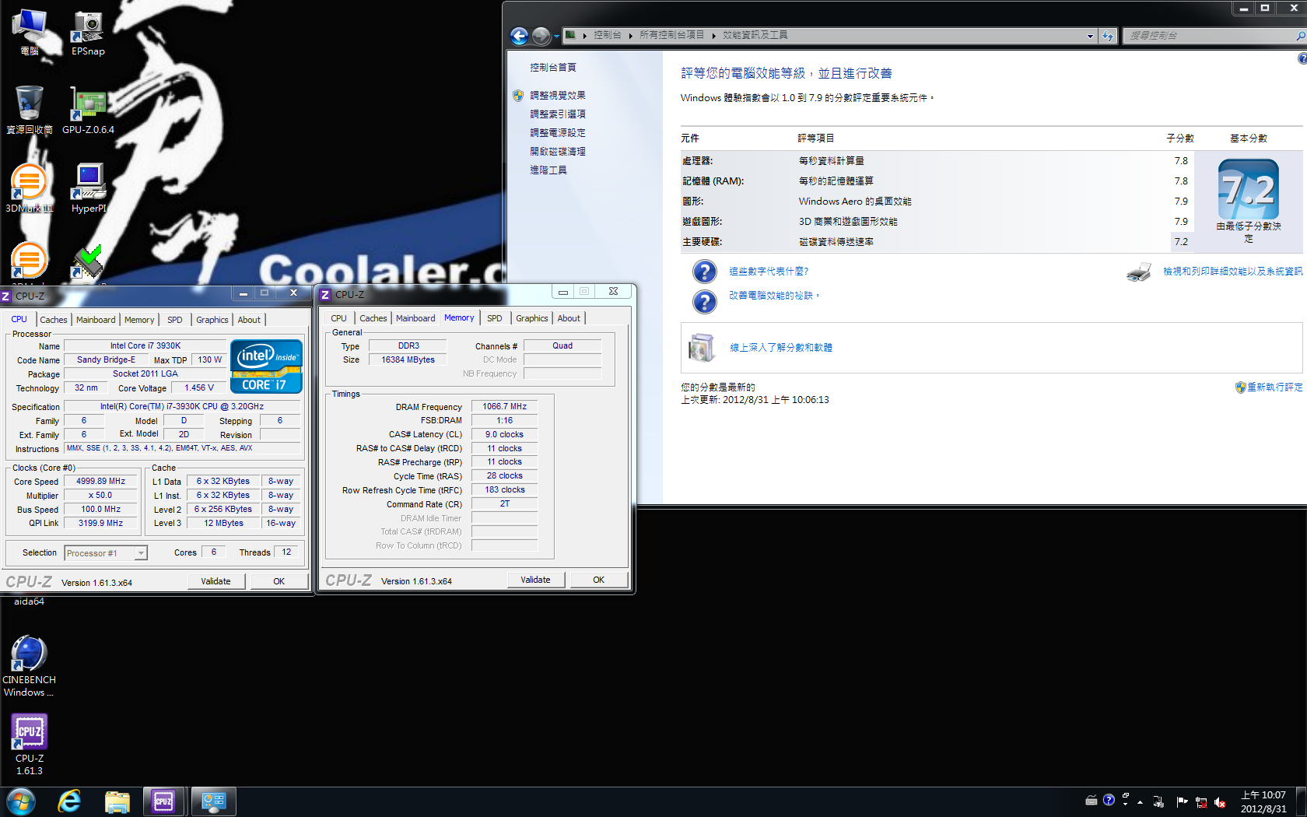1307x817 pixels.
Task: Open the GPU-Z.0.6.4 desktop icon
Action: 88,111
